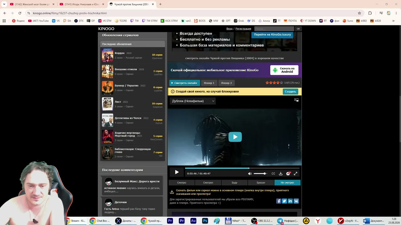Switch to the Женский мозг YouTube browser tab
The image size is (401, 225).
[32, 4]
